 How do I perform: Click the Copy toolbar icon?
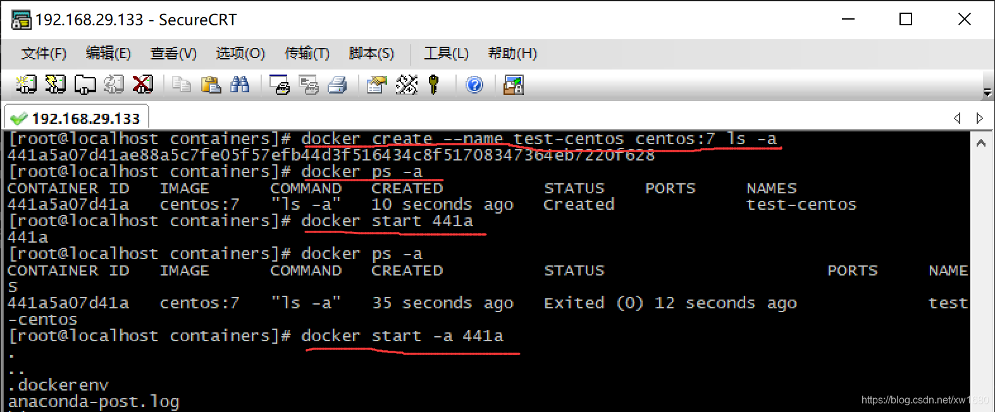pos(182,85)
